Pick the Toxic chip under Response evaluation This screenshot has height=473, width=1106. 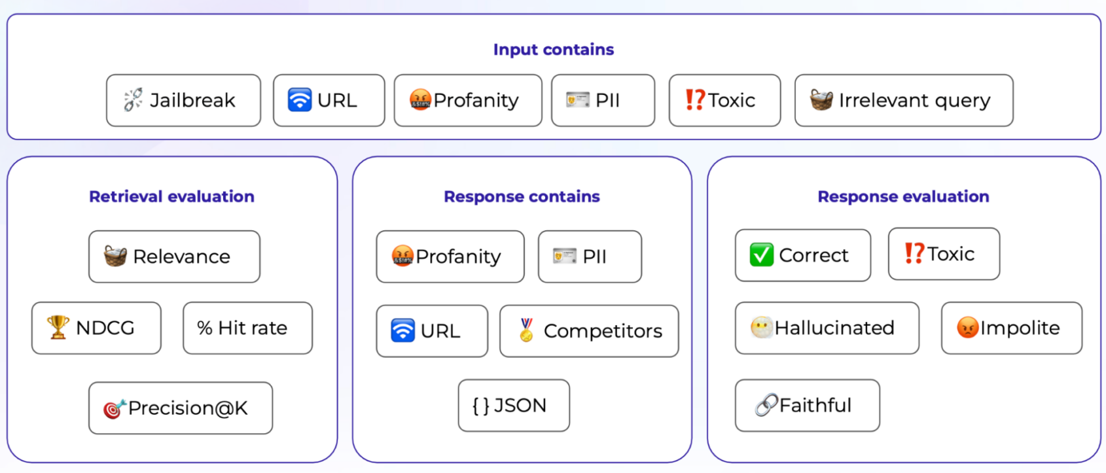tap(944, 254)
